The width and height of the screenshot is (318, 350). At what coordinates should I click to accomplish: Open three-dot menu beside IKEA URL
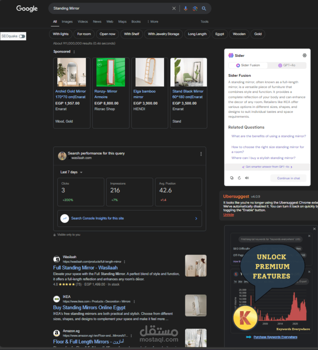pyautogui.click(x=134, y=302)
